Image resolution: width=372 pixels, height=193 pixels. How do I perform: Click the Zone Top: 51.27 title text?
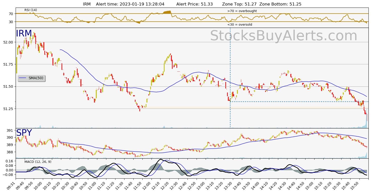(x=240, y=4)
